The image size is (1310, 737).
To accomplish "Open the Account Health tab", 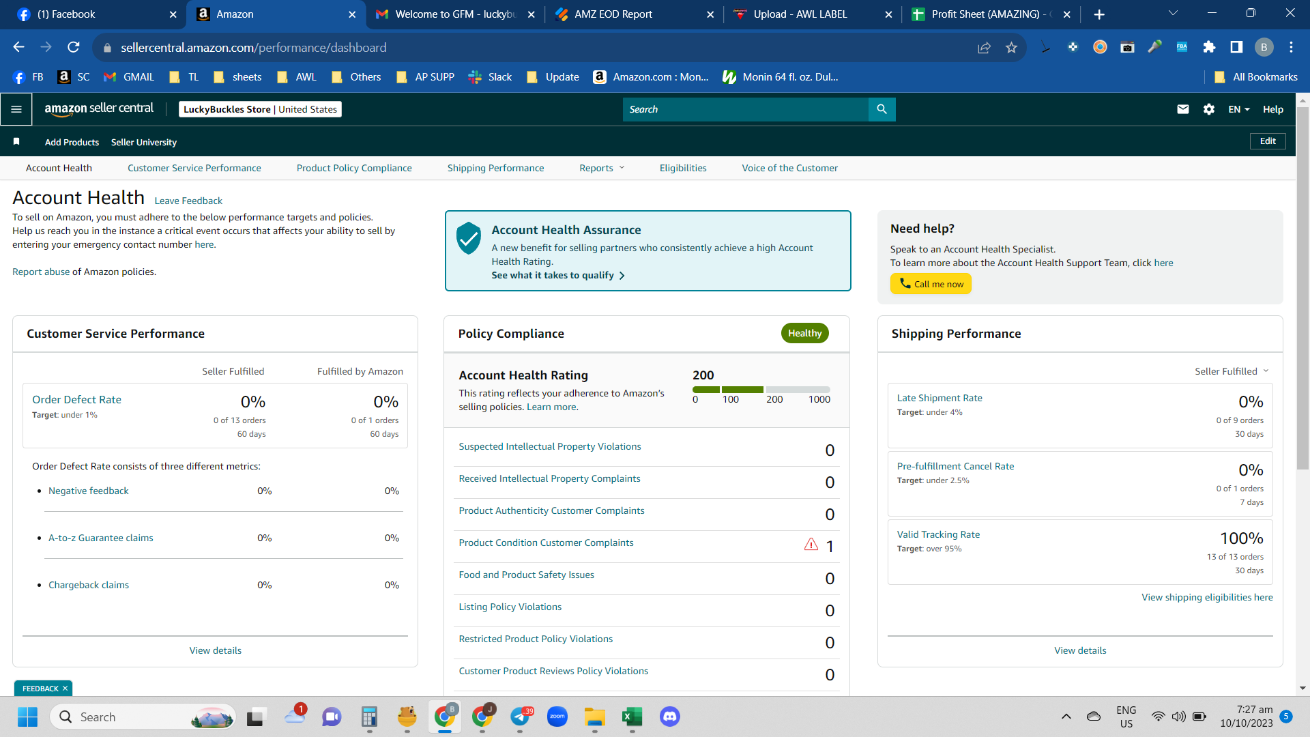I will click(x=59, y=168).
